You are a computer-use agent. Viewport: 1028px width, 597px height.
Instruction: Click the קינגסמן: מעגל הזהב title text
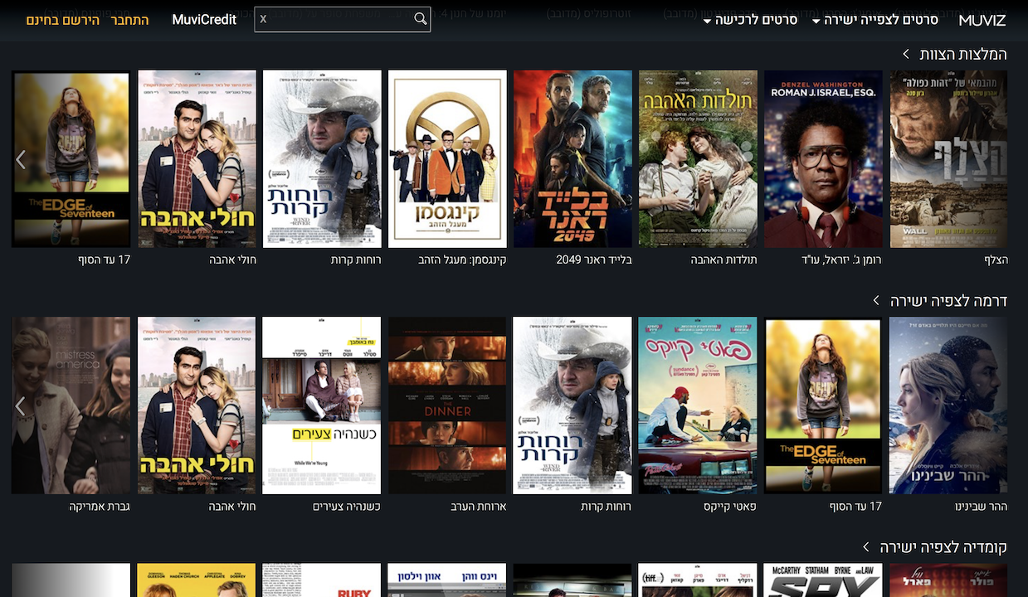click(x=462, y=260)
